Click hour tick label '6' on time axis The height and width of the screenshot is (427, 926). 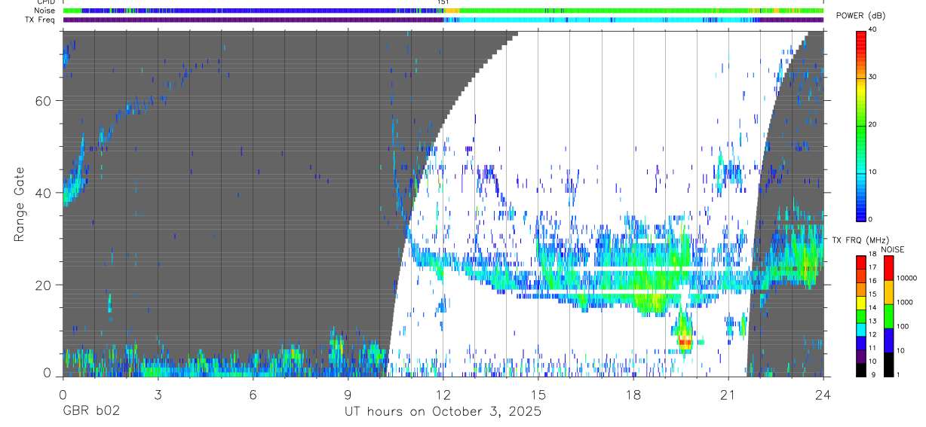pyautogui.click(x=253, y=395)
